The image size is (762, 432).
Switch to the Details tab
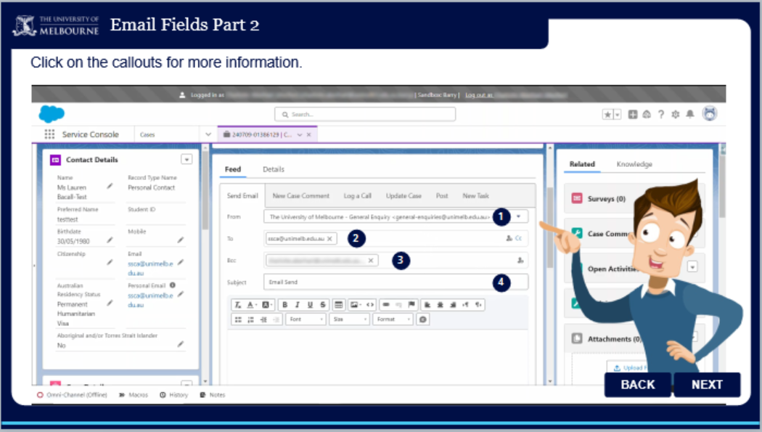point(273,169)
